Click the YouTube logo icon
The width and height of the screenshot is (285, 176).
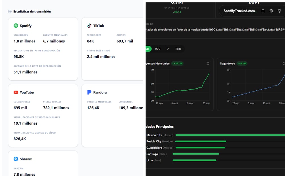tap(16, 92)
